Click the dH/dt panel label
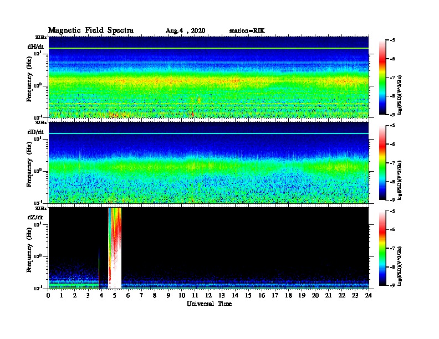The width and height of the screenshot is (439, 339). tap(35, 47)
